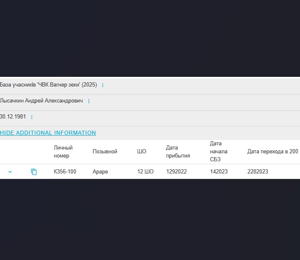
Task: Copy the table row with the copy icon
Action: tap(34, 172)
